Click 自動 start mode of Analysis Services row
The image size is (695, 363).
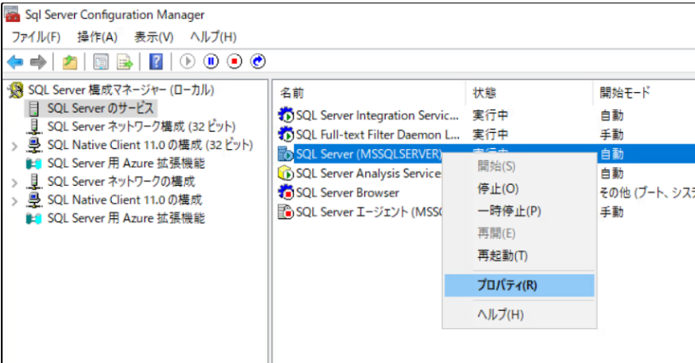tap(611, 174)
